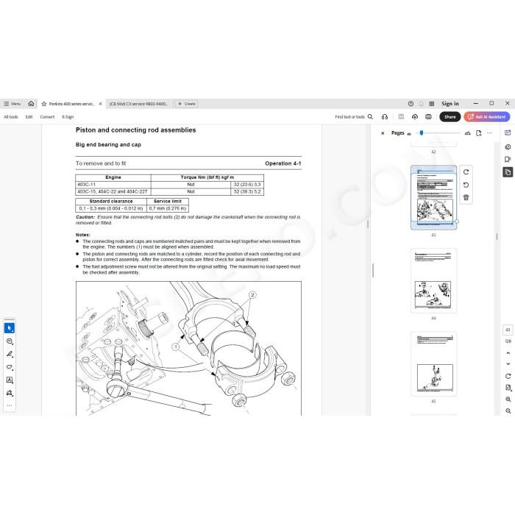Open the Help question mark icon

click(411, 104)
